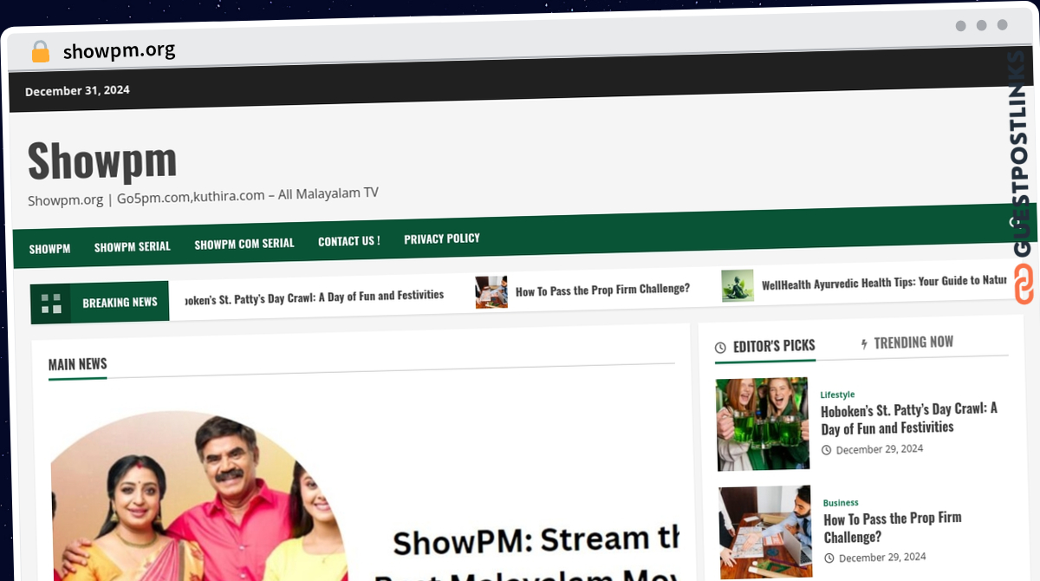Viewport: 1040px width, 581px height.
Task: Click clock icon under Hoboken article
Action: (x=826, y=450)
